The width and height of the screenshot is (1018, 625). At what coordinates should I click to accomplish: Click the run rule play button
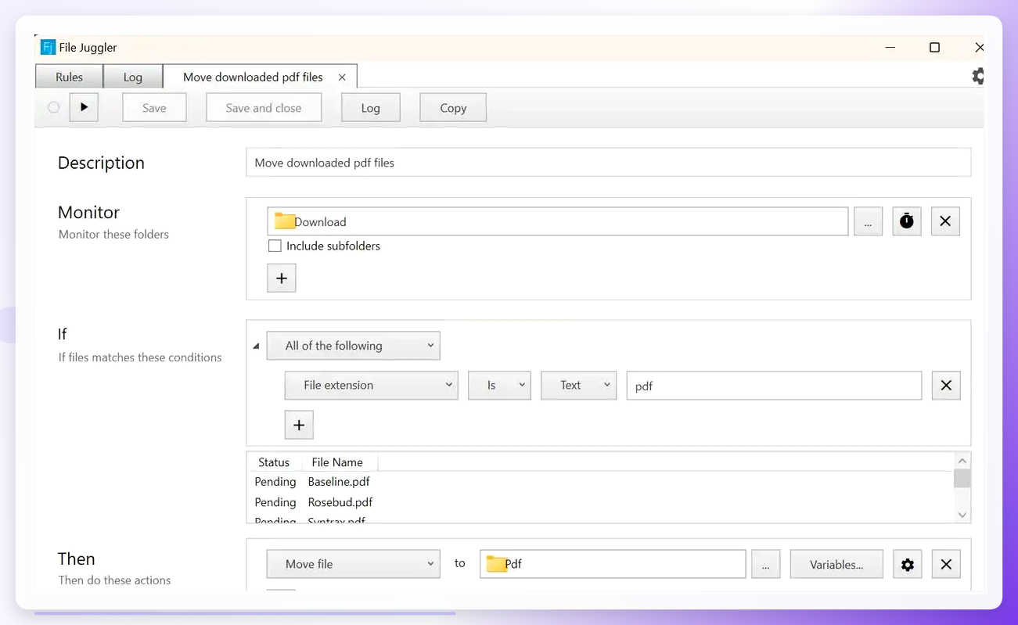click(84, 107)
